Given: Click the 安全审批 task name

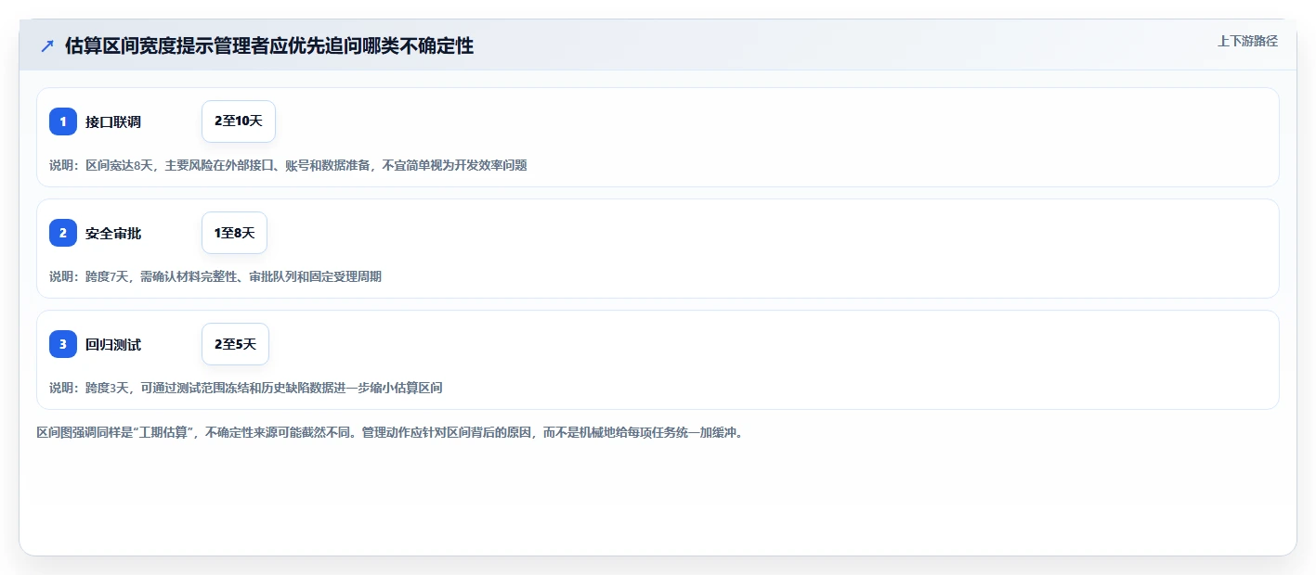Looking at the screenshot, I should tap(113, 233).
